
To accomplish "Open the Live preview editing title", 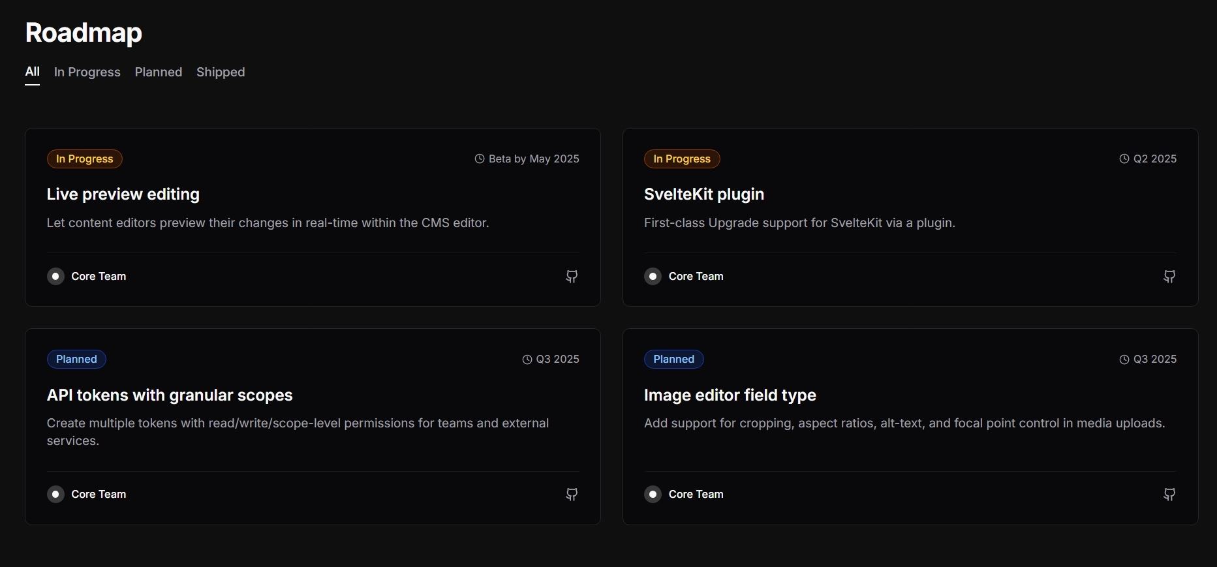I will point(123,194).
